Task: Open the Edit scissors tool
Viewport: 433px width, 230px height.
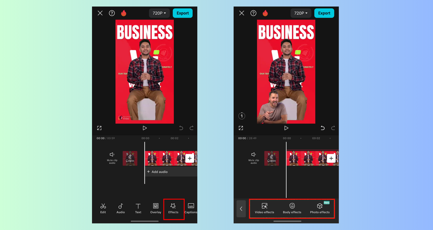Action: pyautogui.click(x=103, y=208)
